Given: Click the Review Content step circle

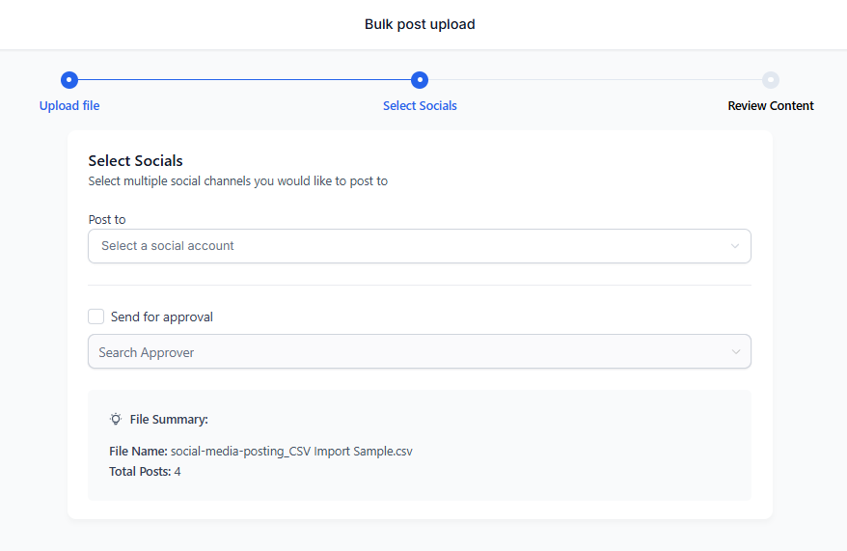Looking at the screenshot, I should (771, 80).
